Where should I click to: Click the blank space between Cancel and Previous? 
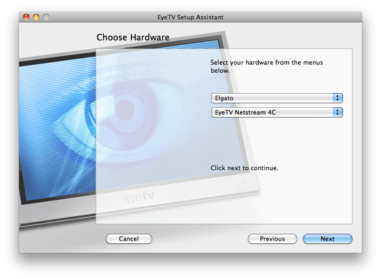[200, 239]
